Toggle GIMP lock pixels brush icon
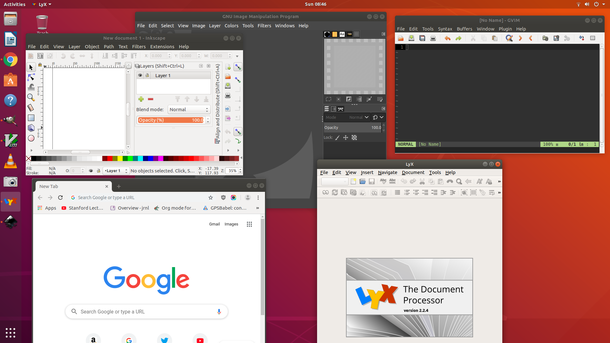The height and width of the screenshot is (343, 610). point(337,138)
